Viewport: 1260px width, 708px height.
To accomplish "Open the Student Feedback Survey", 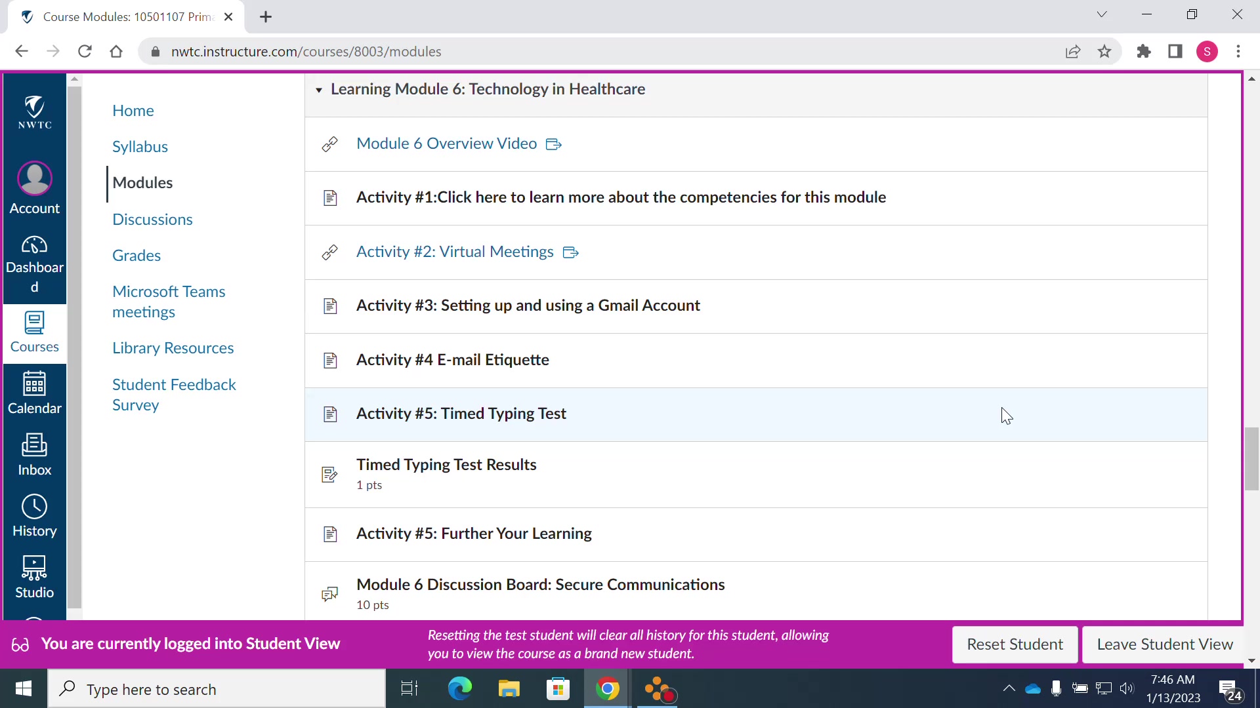I will pos(174,395).
